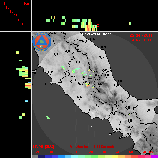Click the IS province label on map
Image resolution: width=158 pixels, height=158 pixels.
tap(118, 106)
